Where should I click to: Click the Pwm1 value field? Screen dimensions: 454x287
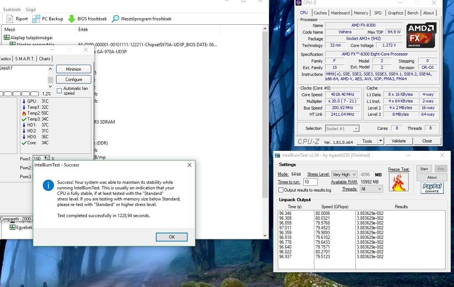tap(38, 158)
